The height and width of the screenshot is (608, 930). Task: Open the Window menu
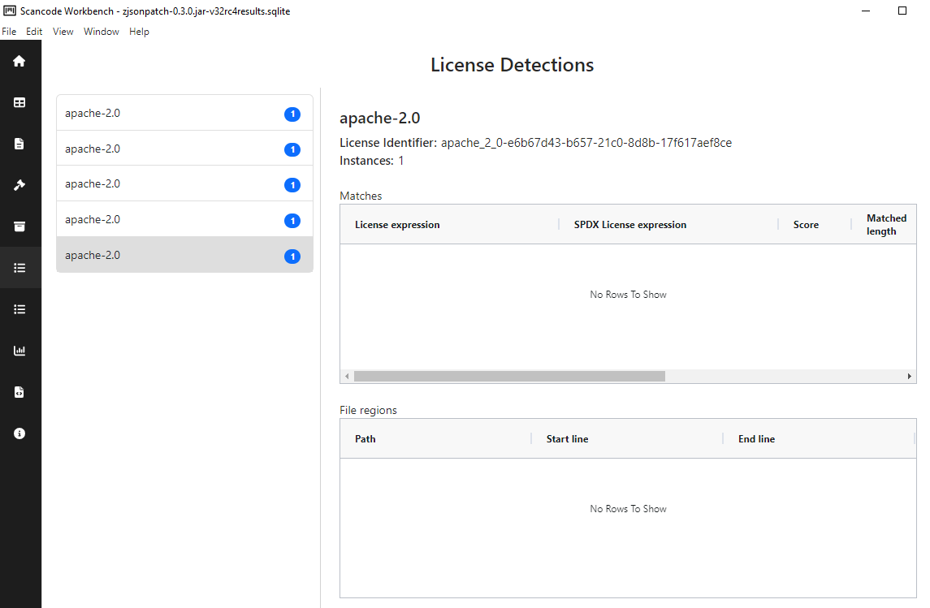click(x=101, y=32)
